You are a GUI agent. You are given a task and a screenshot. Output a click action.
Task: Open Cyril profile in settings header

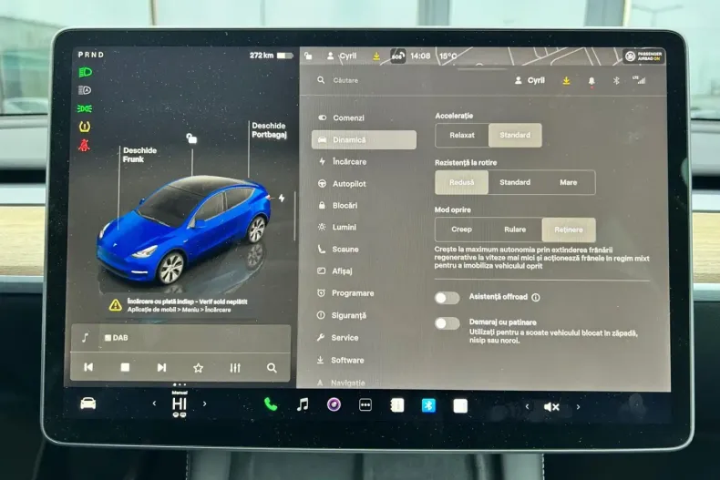coord(530,80)
